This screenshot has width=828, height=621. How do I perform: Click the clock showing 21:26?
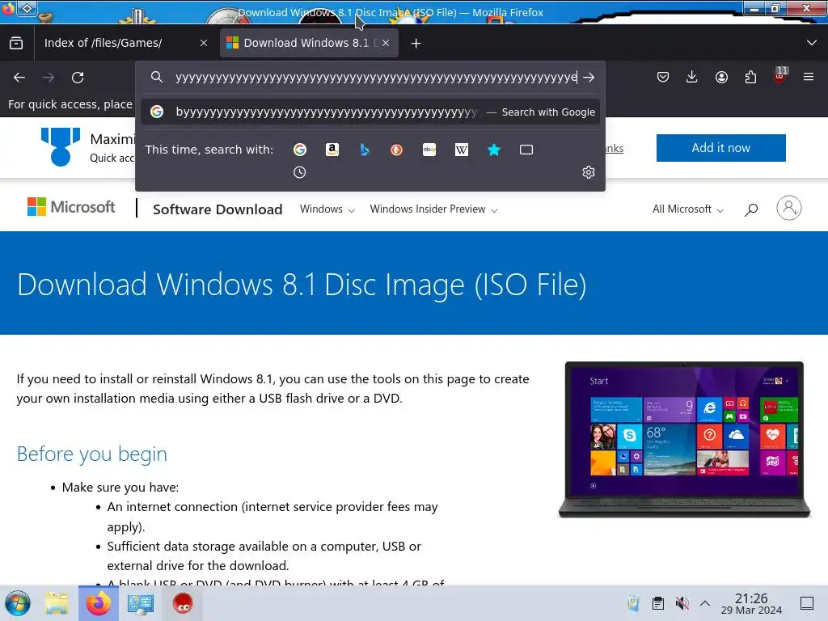click(x=751, y=603)
